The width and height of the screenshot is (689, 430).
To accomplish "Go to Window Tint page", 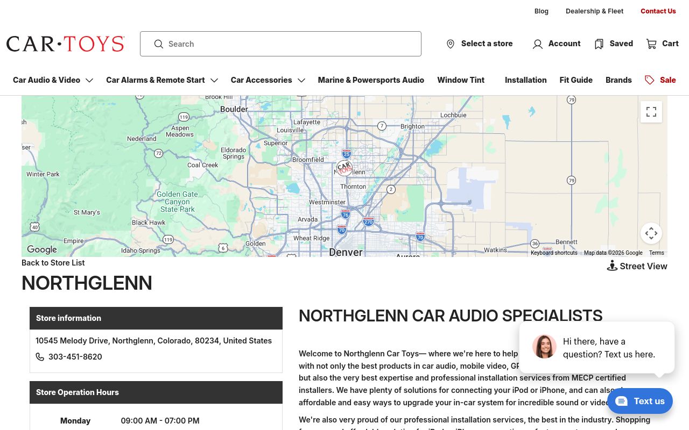I will point(461,80).
